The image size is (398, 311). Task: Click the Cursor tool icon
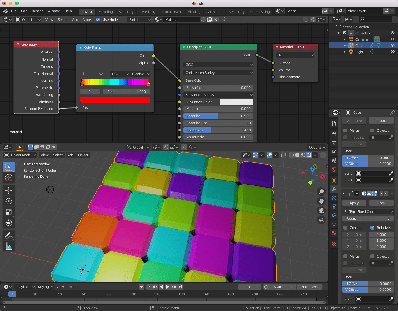click(x=8, y=178)
